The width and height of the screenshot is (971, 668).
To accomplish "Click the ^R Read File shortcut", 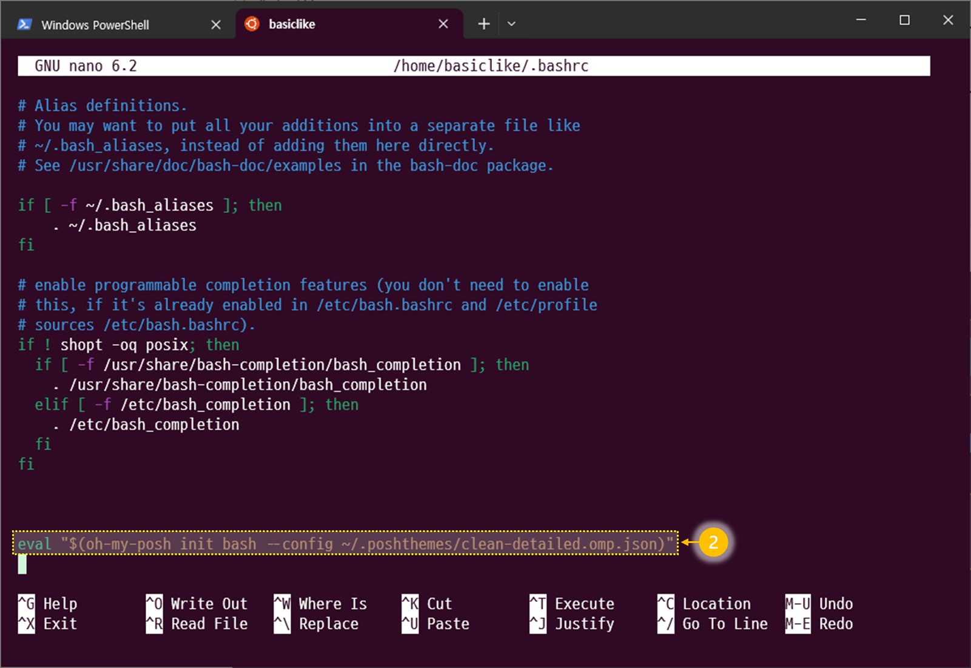I will (197, 624).
